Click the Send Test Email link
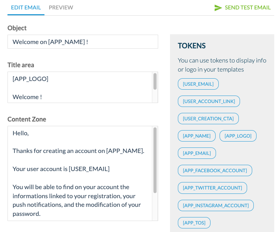This screenshot has width=277, height=232. tap(247, 7)
